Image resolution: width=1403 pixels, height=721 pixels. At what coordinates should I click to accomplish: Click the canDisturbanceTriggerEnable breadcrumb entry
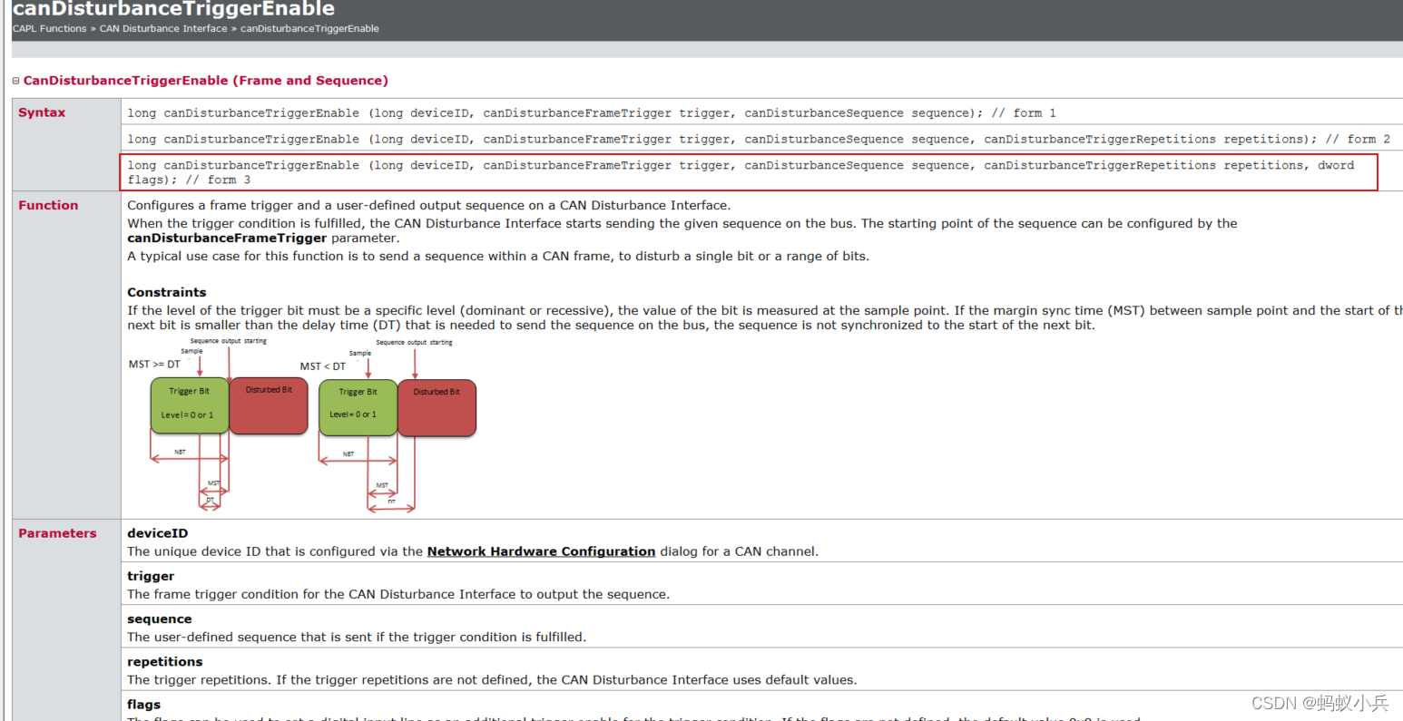point(309,29)
